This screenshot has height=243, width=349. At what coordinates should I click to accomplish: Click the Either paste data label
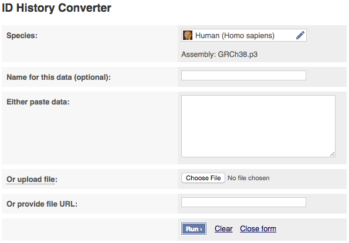pos(38,102)
